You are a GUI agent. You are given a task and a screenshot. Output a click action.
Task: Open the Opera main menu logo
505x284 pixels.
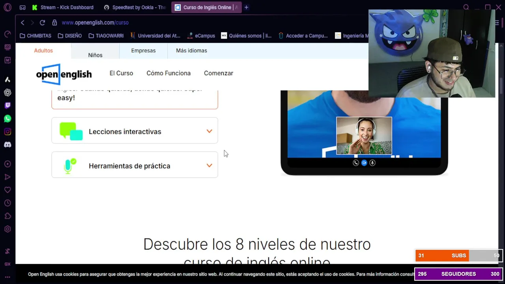tap(7, 7)
